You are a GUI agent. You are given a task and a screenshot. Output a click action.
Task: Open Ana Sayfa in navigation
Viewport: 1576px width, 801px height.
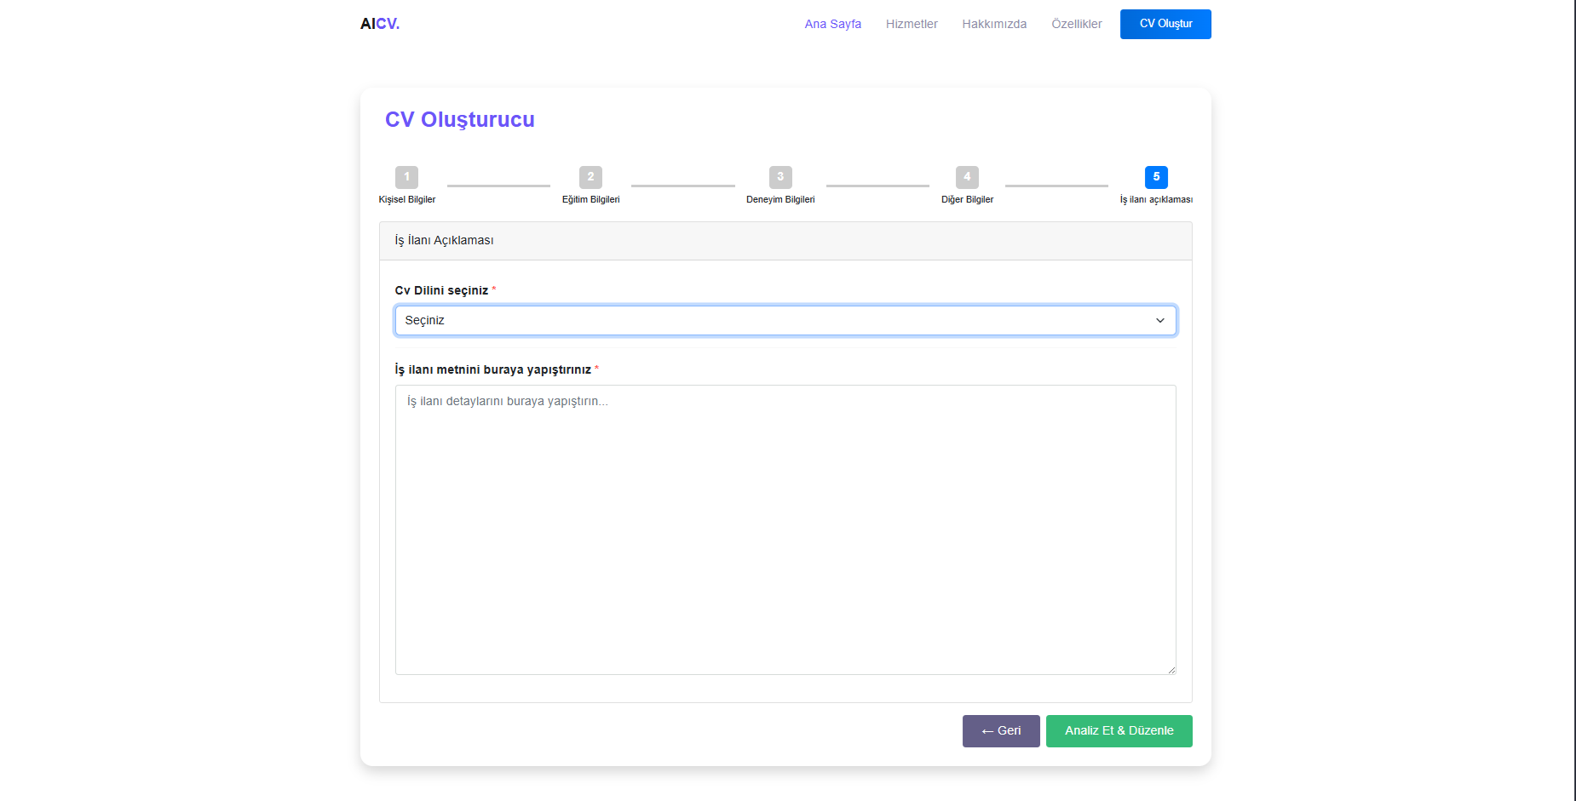point(832,24)
